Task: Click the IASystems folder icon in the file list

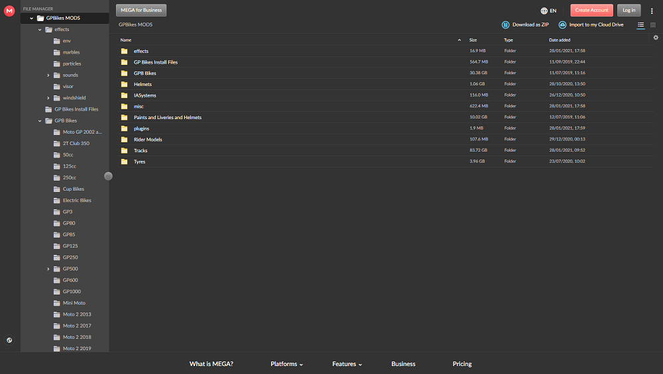Action: coord(125,95)
